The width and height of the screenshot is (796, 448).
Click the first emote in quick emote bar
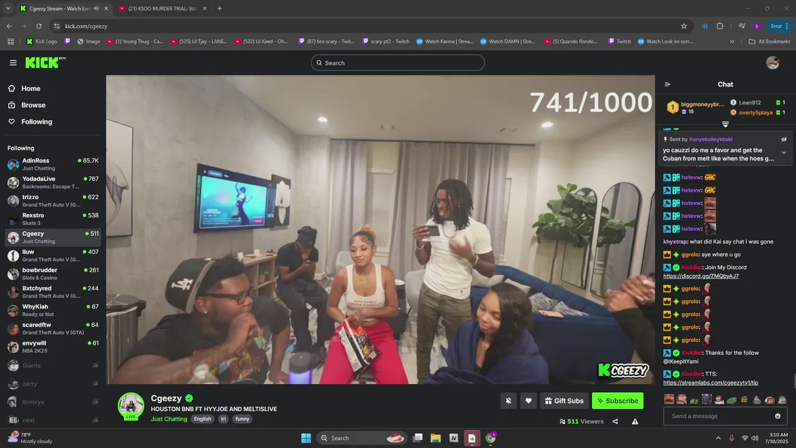click(x=669, y=399)
